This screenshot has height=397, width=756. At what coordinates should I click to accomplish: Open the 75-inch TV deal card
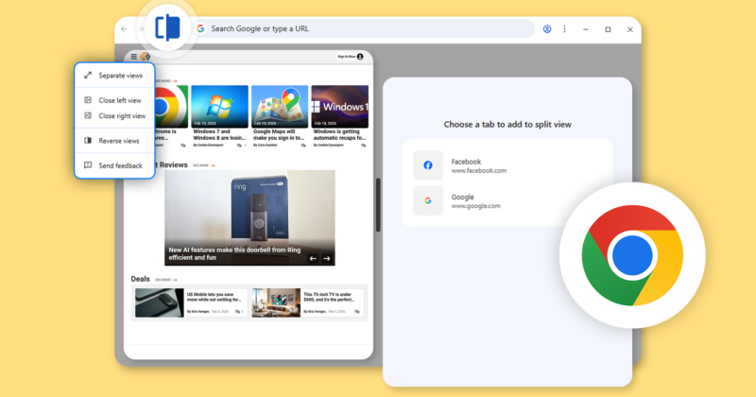pyautogui.click(x=308, y=302)
